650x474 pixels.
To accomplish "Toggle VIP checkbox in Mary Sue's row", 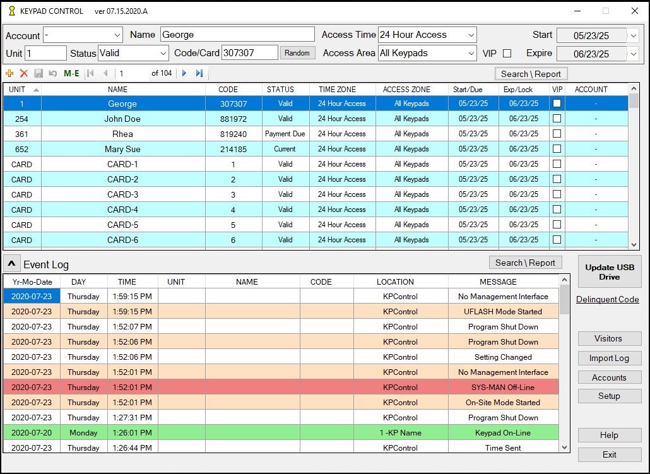I will 557,149.
